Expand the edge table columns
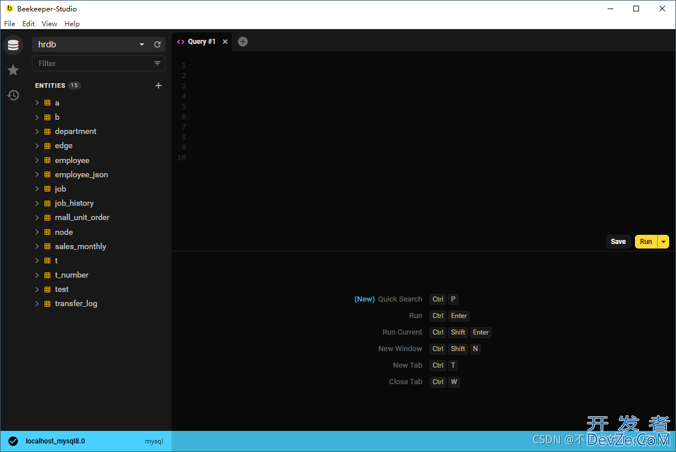This screenshot has width=676, height=452. (x=37, y=146)
